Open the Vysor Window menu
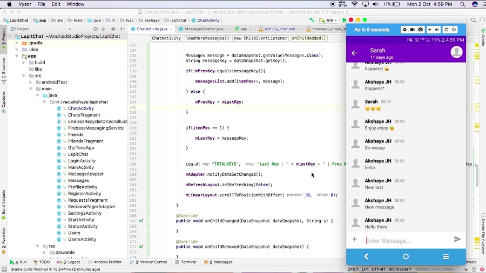 (75, 4)
